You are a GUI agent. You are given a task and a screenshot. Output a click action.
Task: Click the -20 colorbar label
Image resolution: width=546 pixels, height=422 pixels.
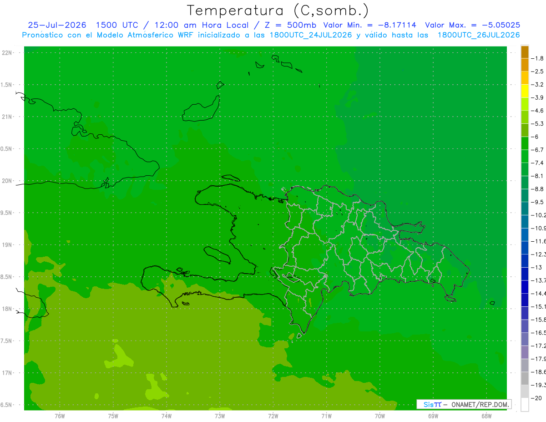(537, 398)
